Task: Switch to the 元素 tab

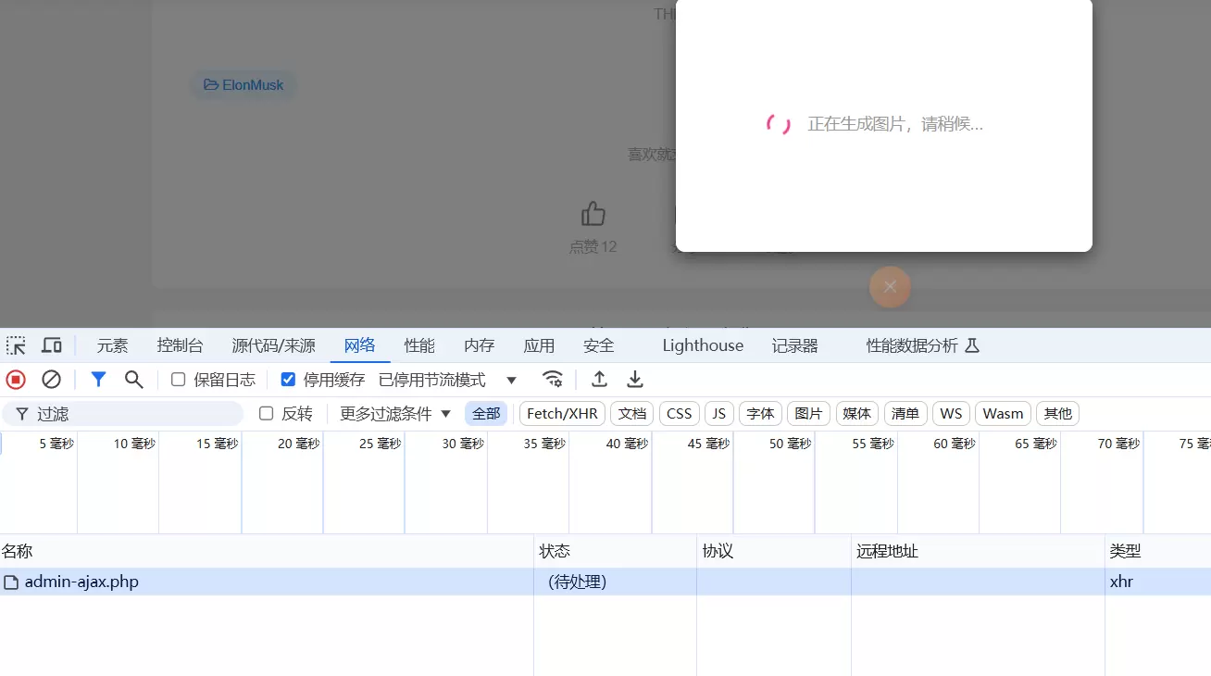Action: click(x=113, y=345)
